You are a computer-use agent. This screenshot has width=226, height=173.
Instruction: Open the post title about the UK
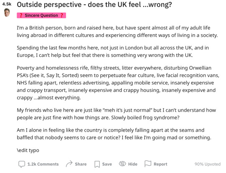pos(95,5)
